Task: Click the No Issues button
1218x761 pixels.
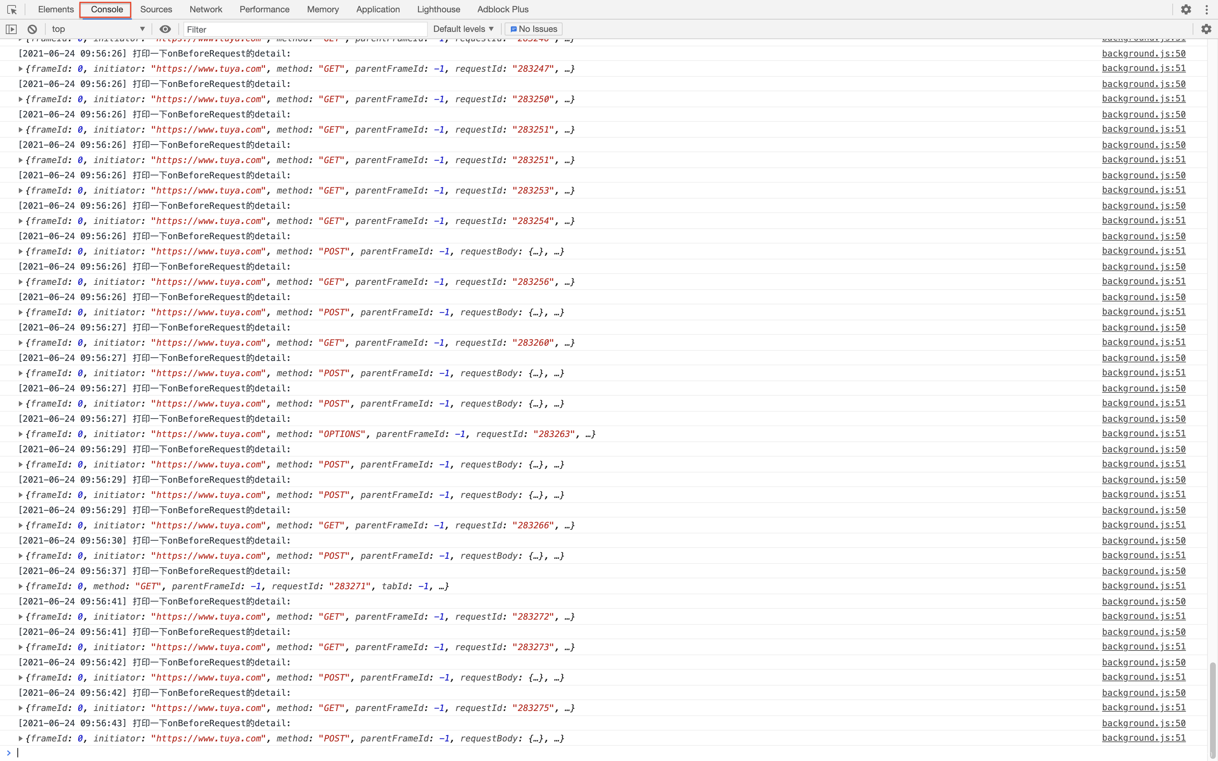Action: pyautogui.click(x=534, y=29)
